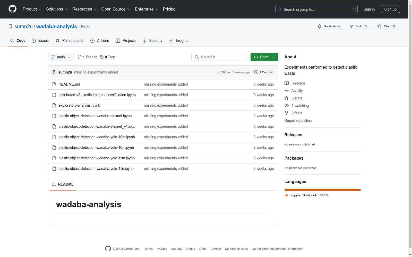Click the watching eye icon
Screen dimensions: 412x257
[287, 106]
